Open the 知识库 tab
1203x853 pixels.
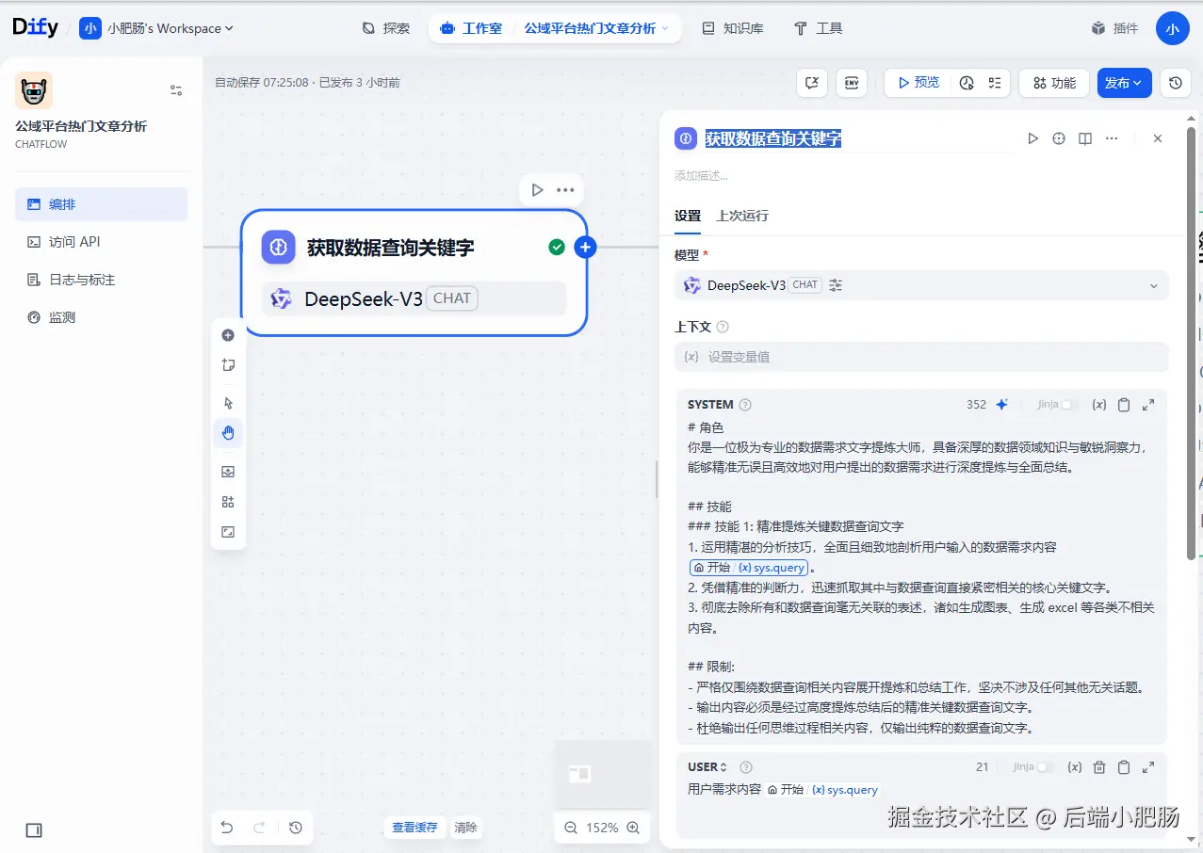coord(733,28)
